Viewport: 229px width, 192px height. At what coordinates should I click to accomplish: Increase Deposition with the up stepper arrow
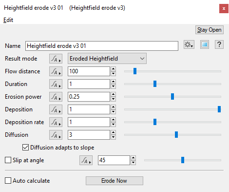tap(114, 107)
